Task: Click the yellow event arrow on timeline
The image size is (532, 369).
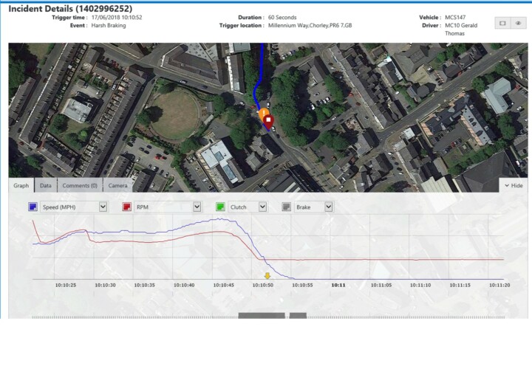Action: [267, 275]
